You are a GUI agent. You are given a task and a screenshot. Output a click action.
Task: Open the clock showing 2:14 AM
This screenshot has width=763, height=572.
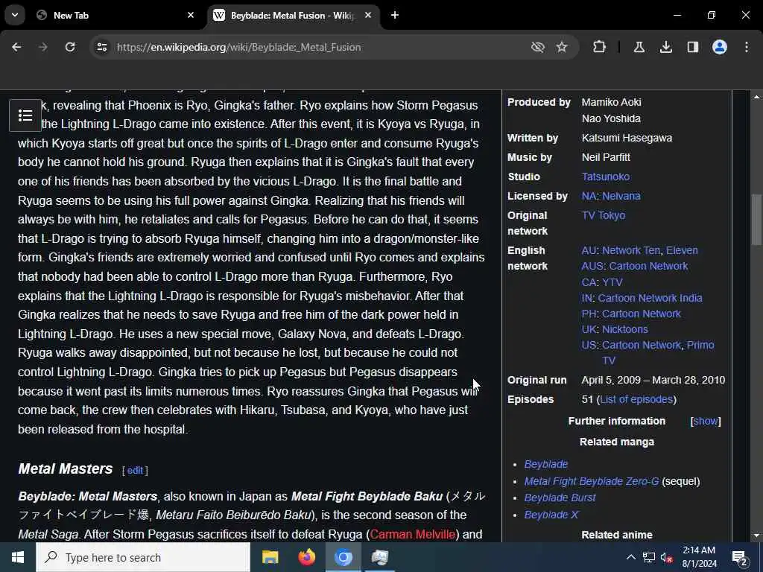pos(699,557)
